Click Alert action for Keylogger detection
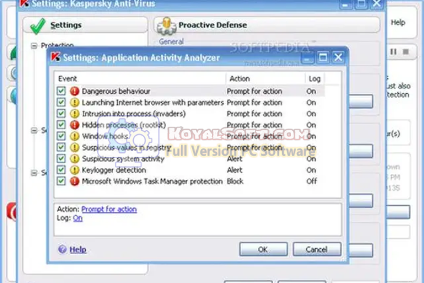The width and height of the screenshot is (424, 283). (234, 170)
